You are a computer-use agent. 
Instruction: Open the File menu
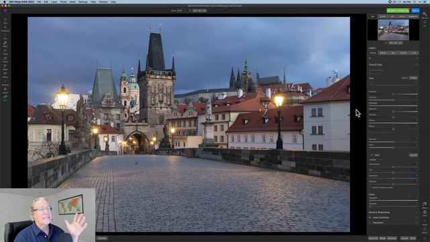39,1
